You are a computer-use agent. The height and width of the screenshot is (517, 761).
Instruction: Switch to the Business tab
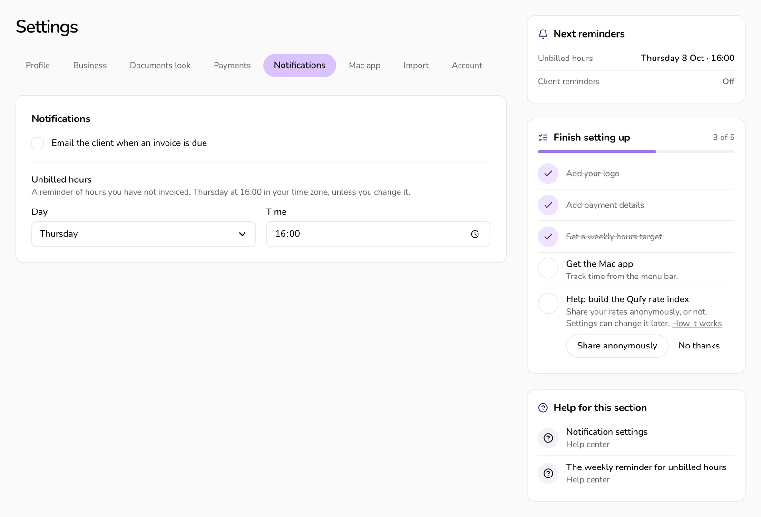coord(90,65)
